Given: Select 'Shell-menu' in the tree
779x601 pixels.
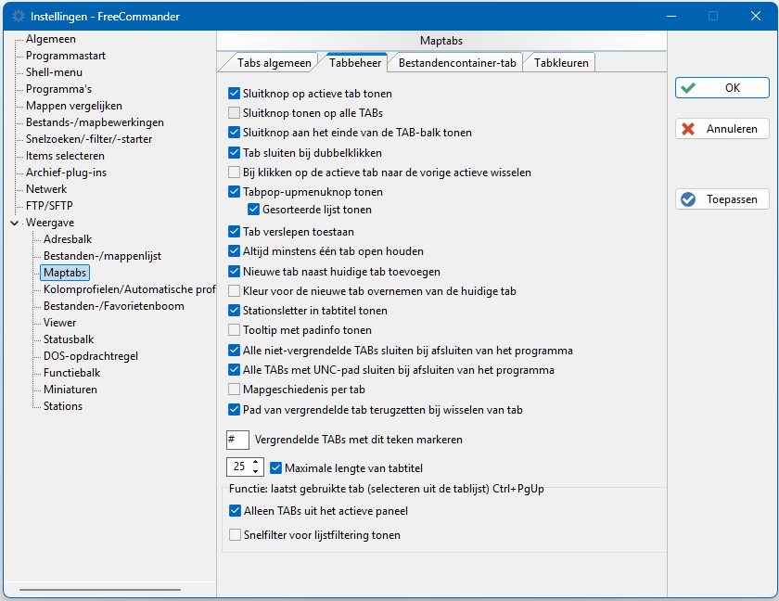Looking at the screenshot, I should pyautogui.click(x=54, y=72).
